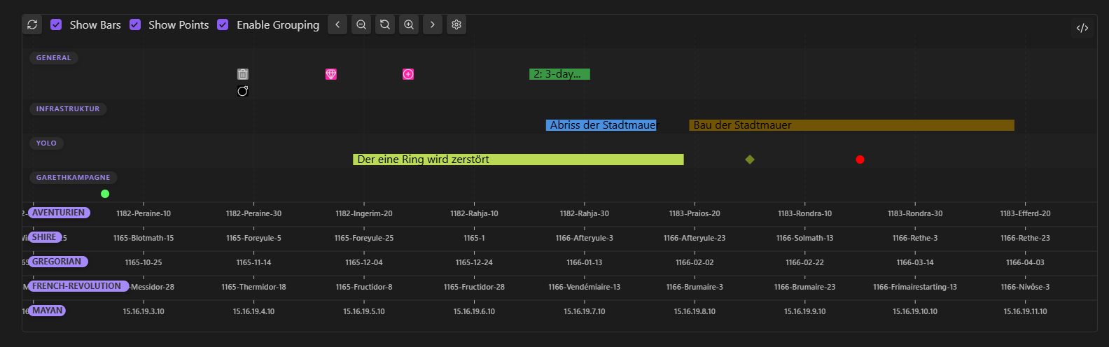1109x347 pixels.
Task: Zoom out of the timeline
Action: click(x=361, y=24)
